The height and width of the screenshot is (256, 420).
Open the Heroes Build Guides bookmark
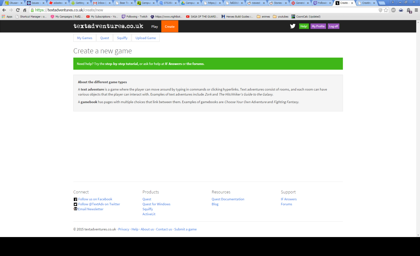click(237, 16)
